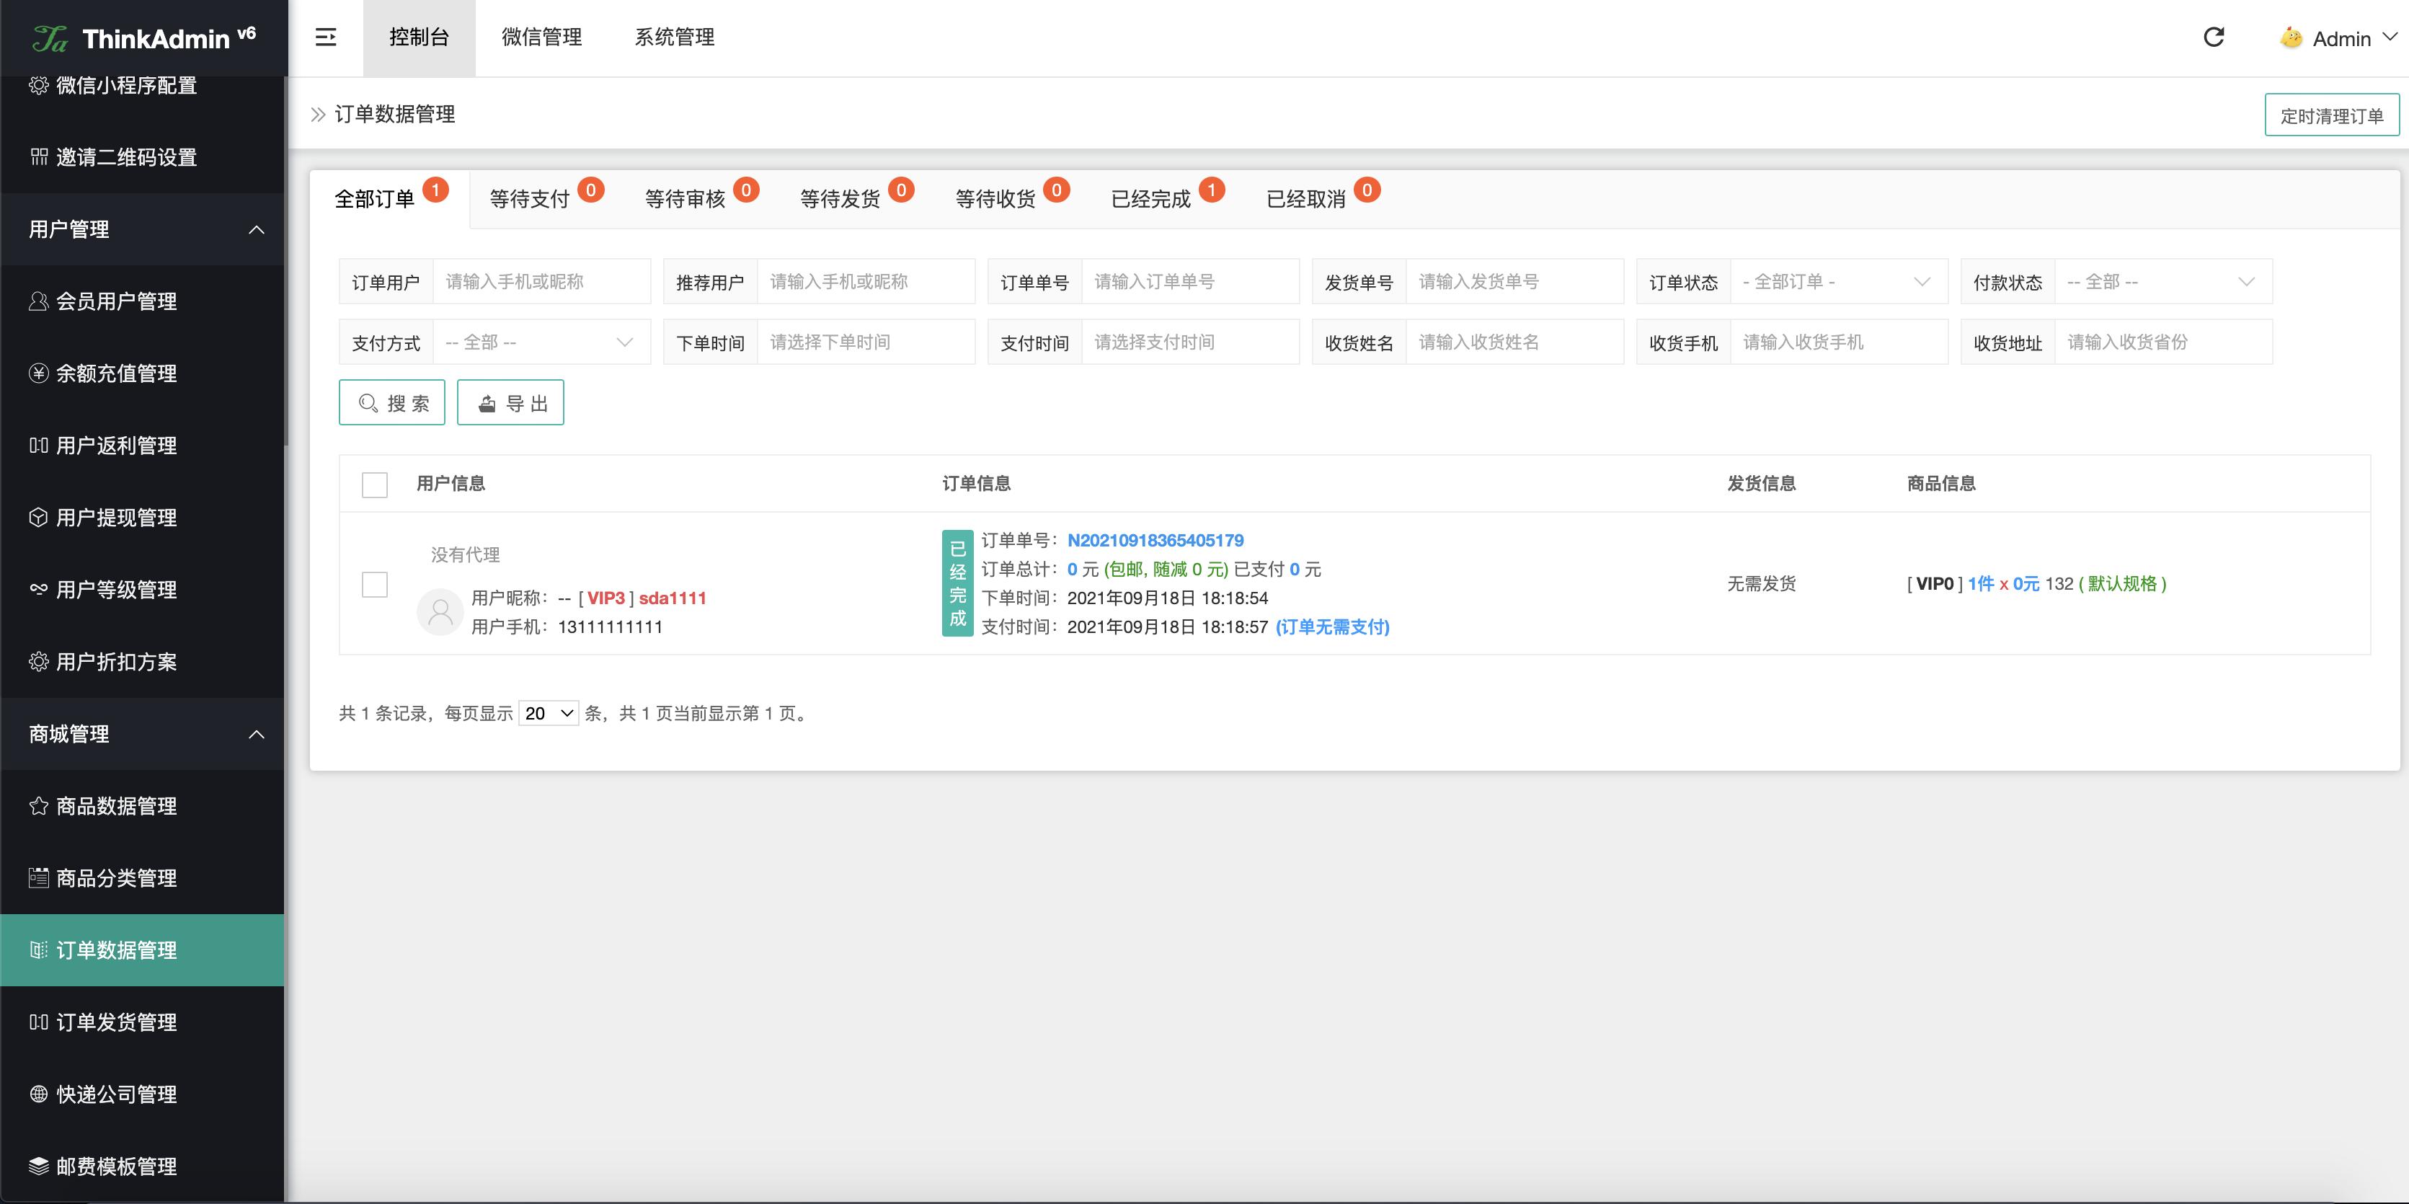Click the 搜 索 search button

coord(392,403)
